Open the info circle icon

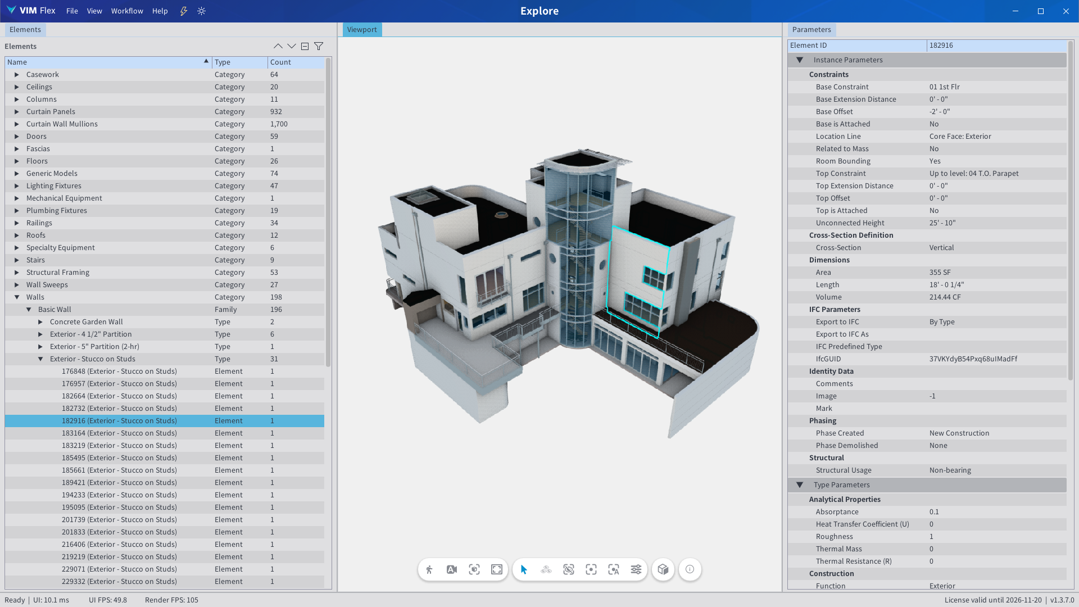click(690, 569)
